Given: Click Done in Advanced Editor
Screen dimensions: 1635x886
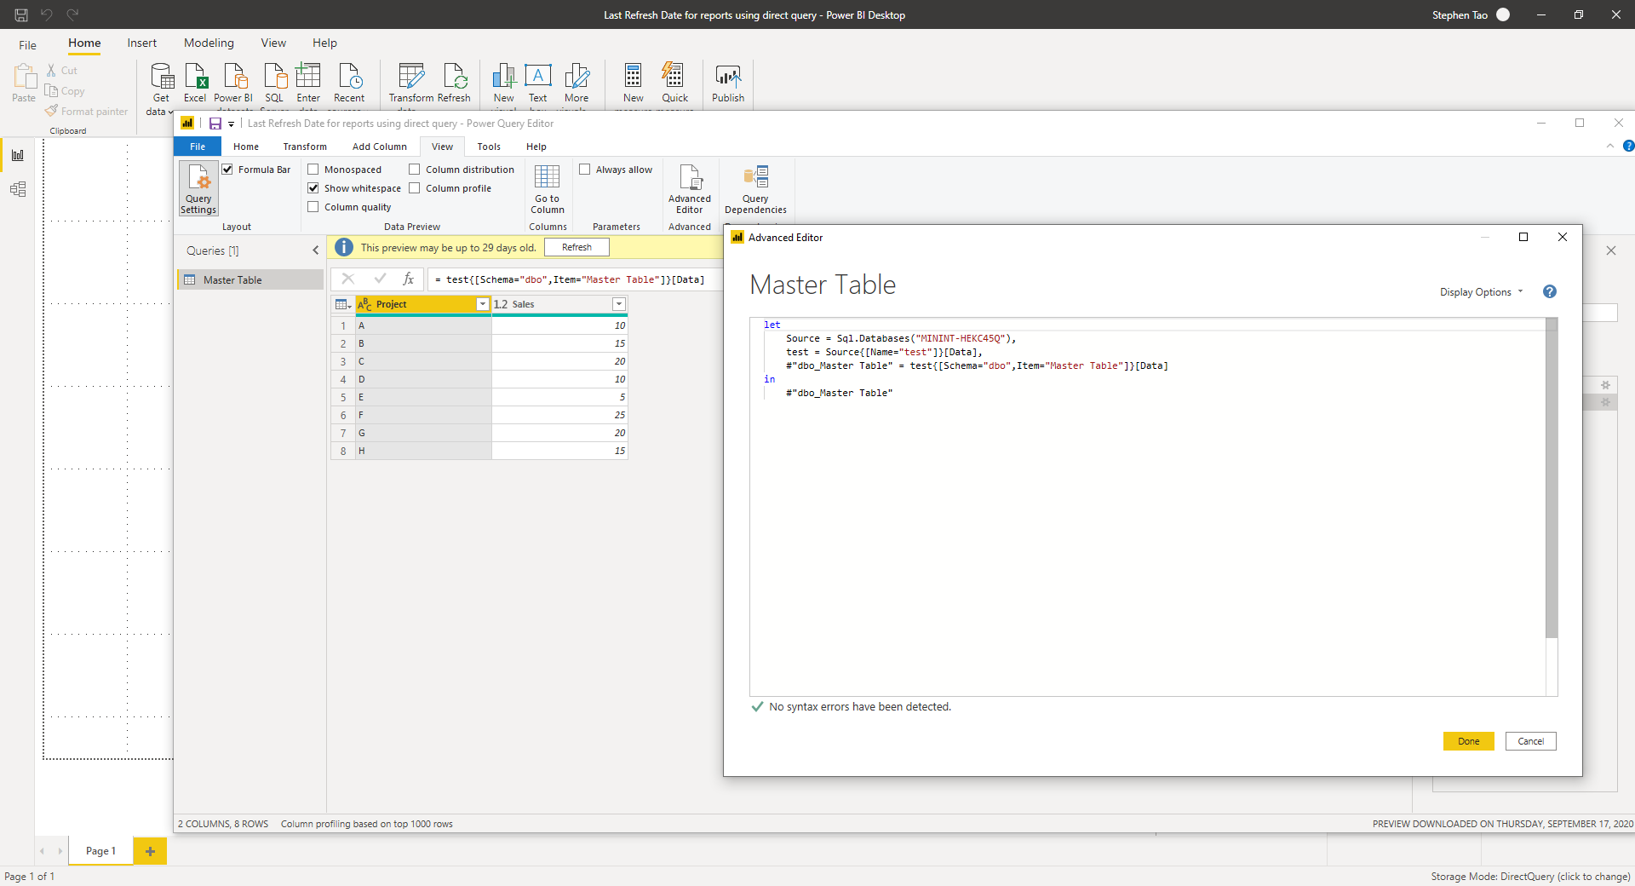Looking at the screenshot, I should (1468, 741).
